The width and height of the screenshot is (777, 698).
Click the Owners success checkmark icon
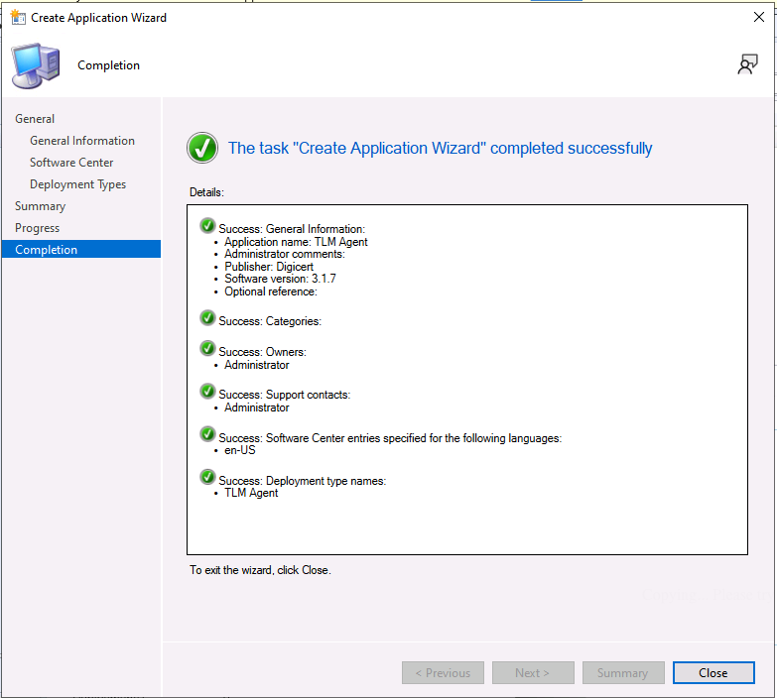point(207,349)
